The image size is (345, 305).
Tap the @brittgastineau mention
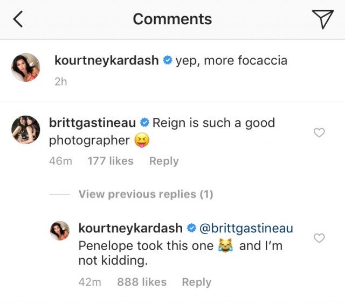tap(246, 228)
